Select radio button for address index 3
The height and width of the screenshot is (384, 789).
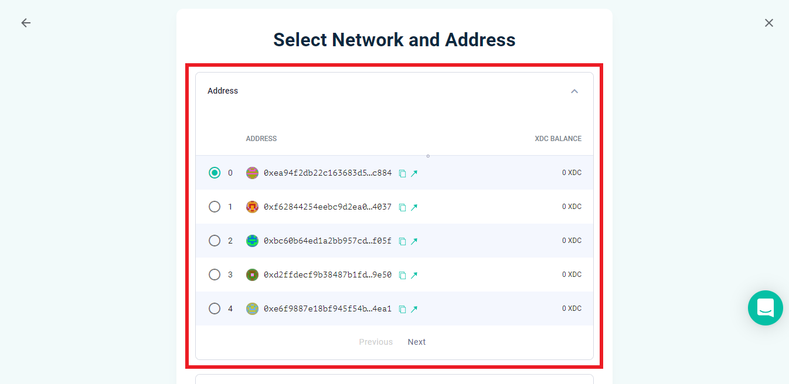215,275
